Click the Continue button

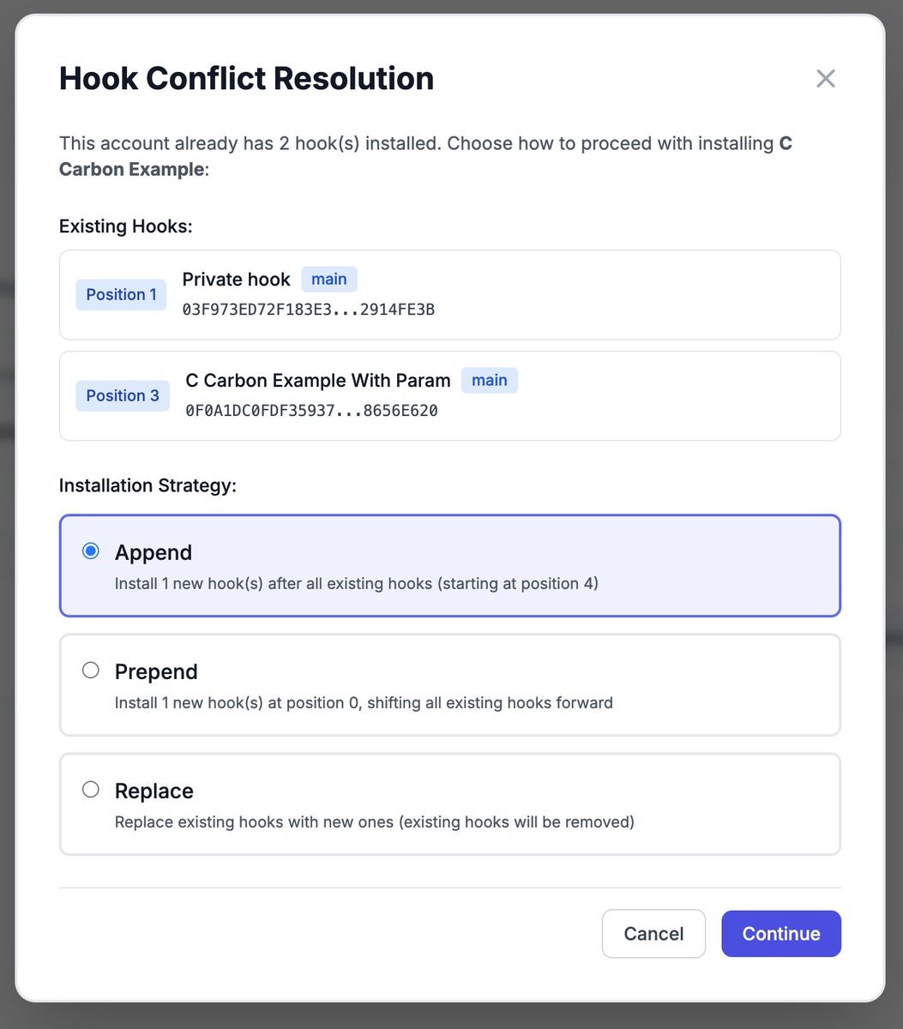(781, 934)
